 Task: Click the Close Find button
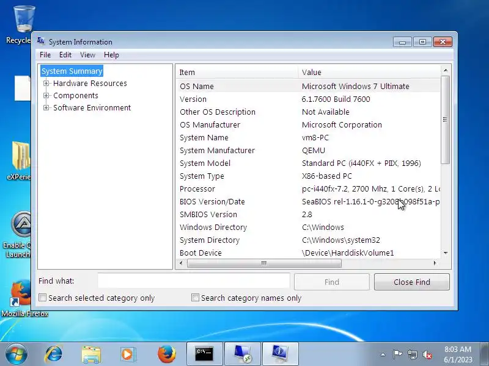click(411, 282)
